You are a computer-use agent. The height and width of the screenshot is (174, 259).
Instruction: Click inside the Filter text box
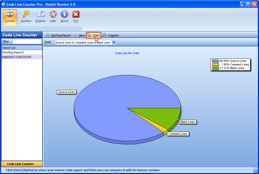click(x=27, y=42)
